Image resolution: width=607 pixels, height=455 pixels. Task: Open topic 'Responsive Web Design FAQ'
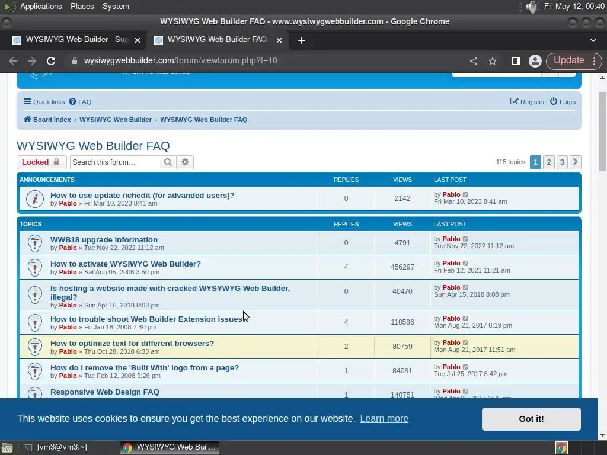point(104,392)
